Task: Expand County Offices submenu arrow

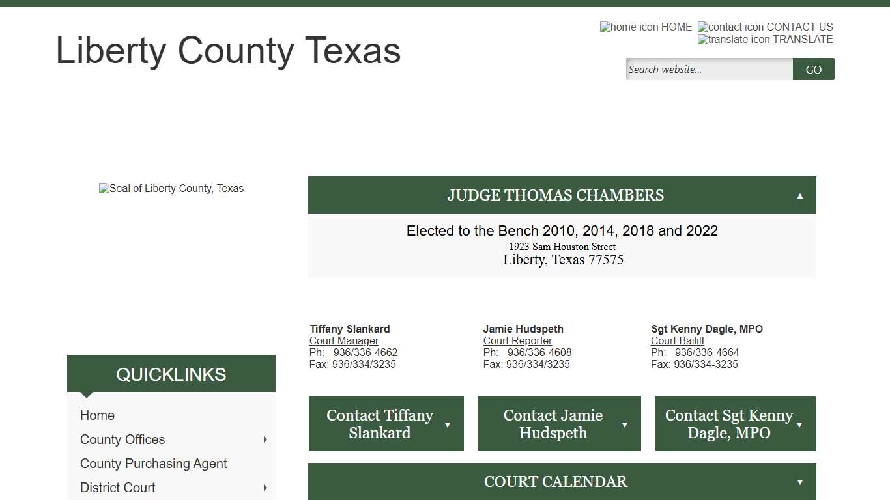Action: pyautogui.click(x=265, y=439)
